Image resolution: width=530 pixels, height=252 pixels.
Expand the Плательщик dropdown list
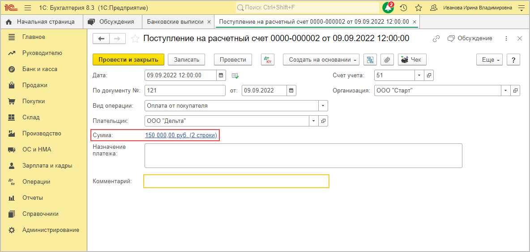(313, 121)
